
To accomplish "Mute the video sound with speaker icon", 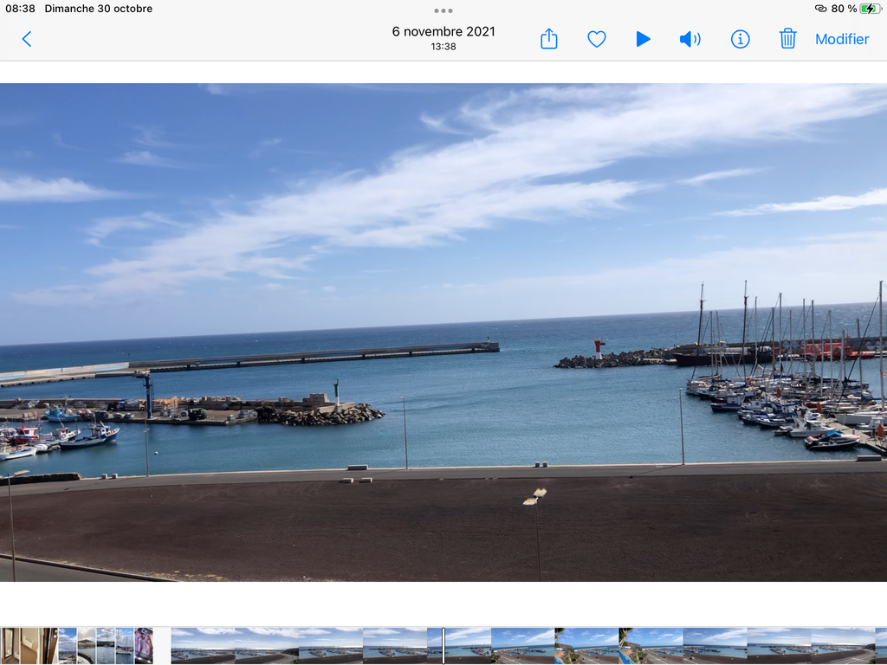I will [x=690, y=39].
